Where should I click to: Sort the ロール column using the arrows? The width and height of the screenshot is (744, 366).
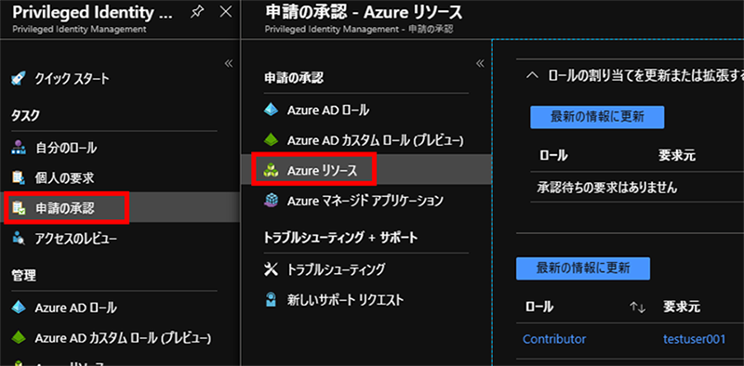tap(638, 307)
